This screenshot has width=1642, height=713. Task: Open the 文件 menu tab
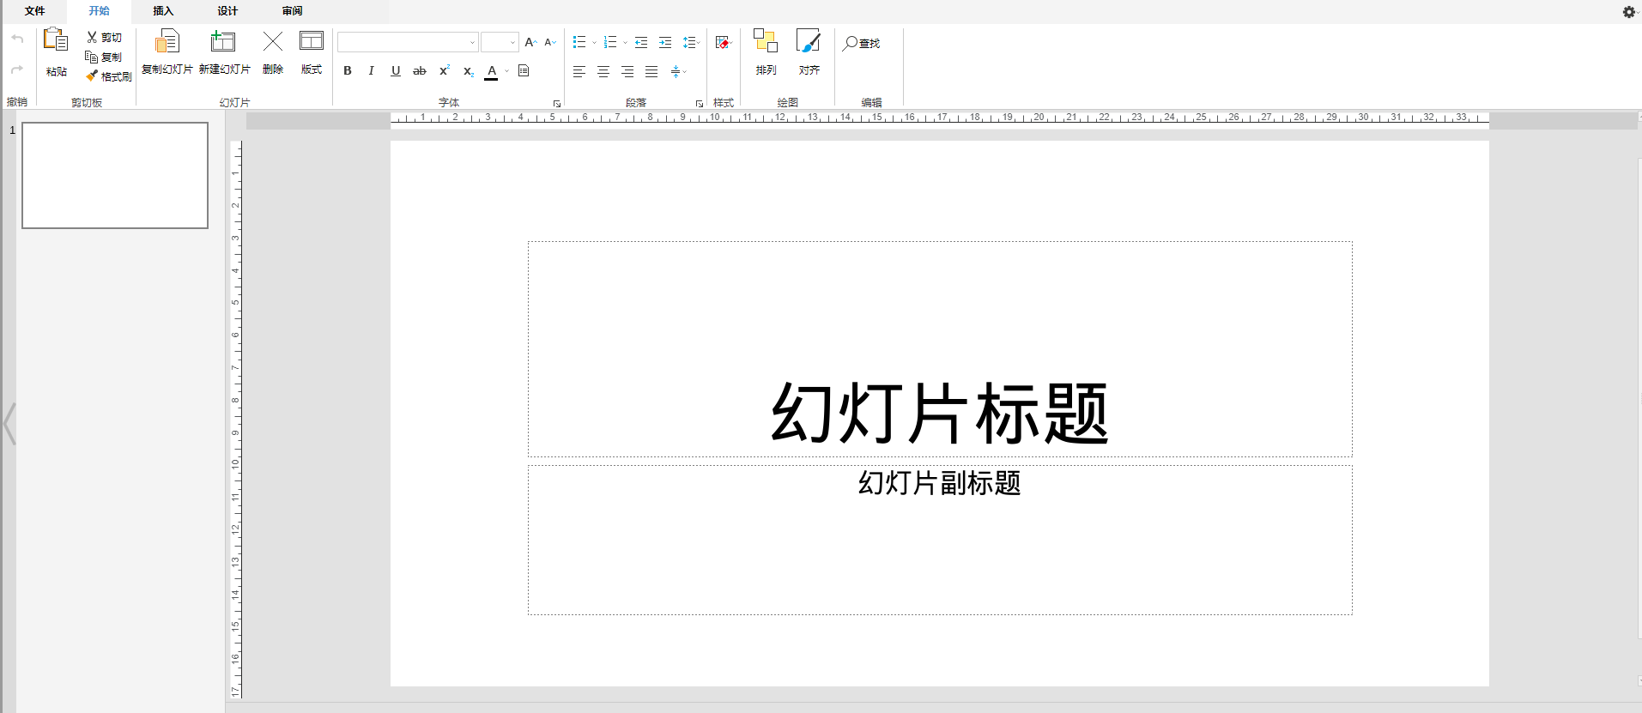click(35, 11)
